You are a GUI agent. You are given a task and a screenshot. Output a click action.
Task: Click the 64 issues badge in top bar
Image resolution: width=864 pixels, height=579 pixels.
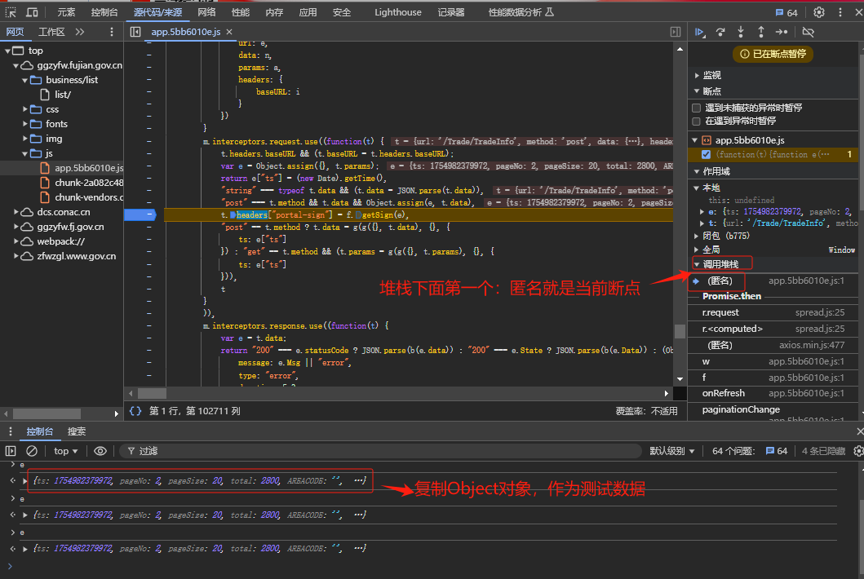click(786, 13)
